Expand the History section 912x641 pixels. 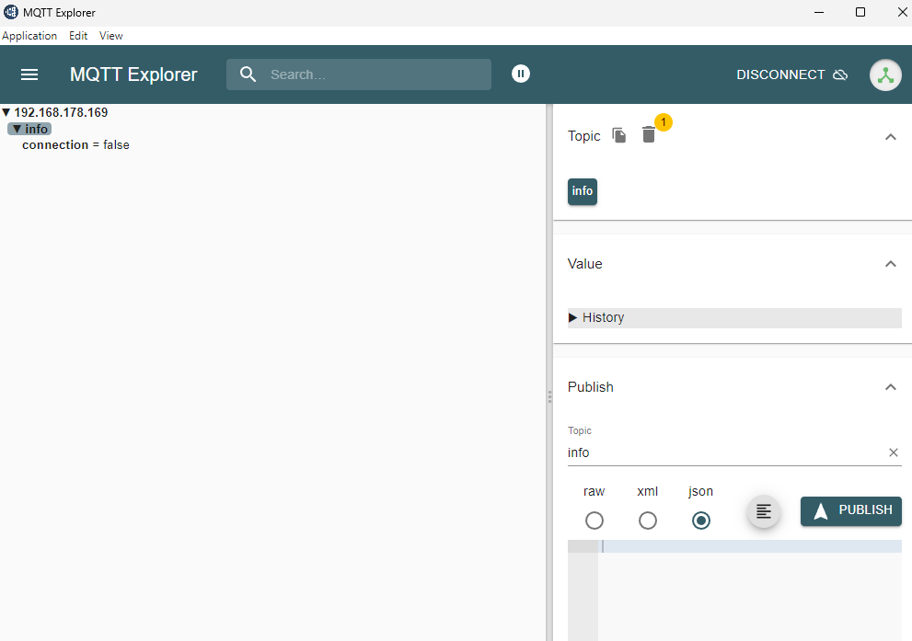click(x=734, y=317)
